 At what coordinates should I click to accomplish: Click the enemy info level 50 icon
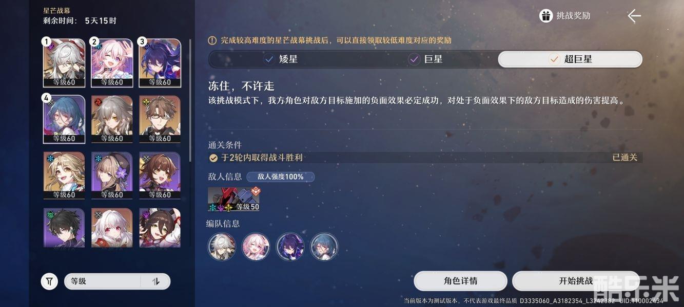tap(234, 200)
